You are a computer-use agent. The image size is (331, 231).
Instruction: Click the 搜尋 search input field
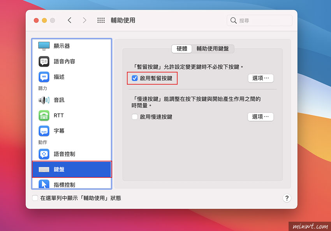click(260, 21)
